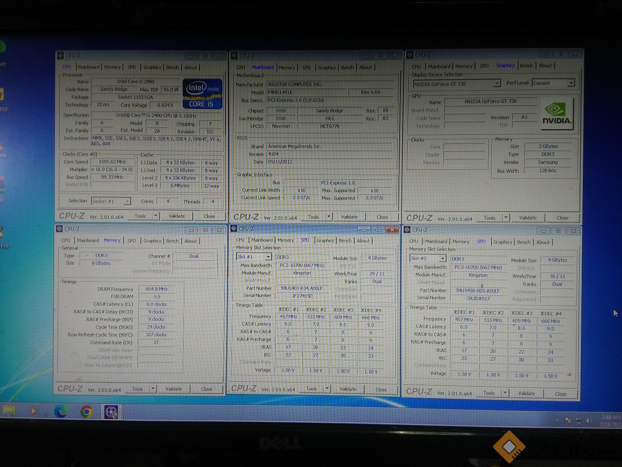Viewport: 622px width, 467px height.
Task: Click the volume speaker tray icon
Action: coord(589,420)
